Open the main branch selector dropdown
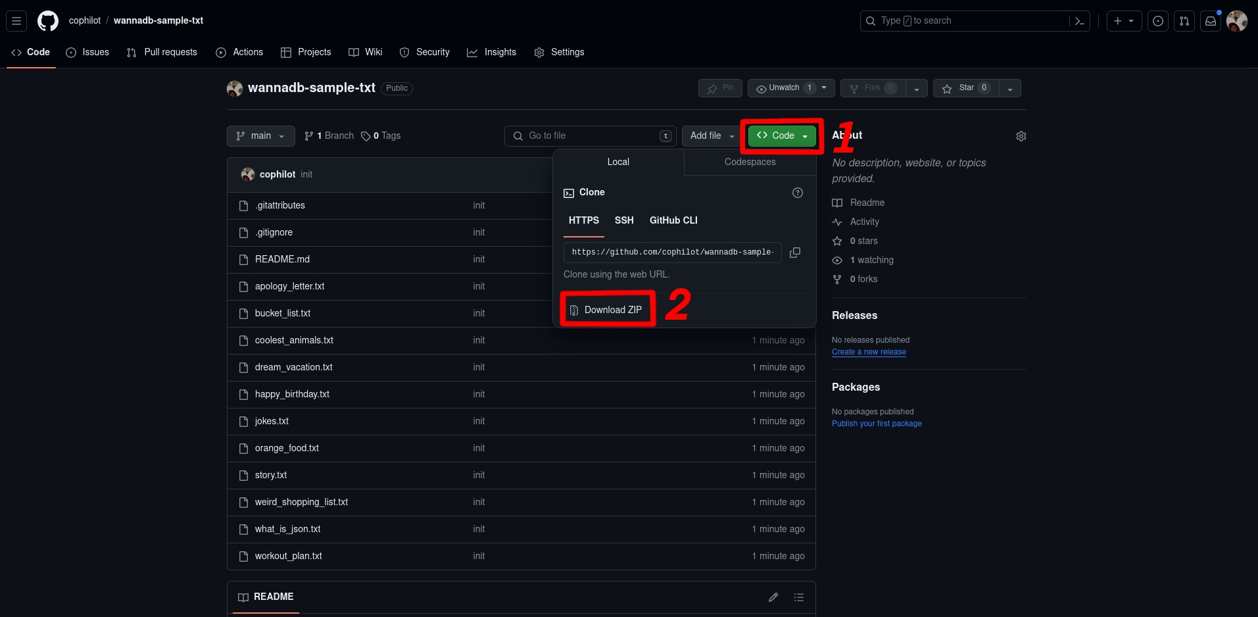This screenshot has height=617, width=1258. pos(261,136)
